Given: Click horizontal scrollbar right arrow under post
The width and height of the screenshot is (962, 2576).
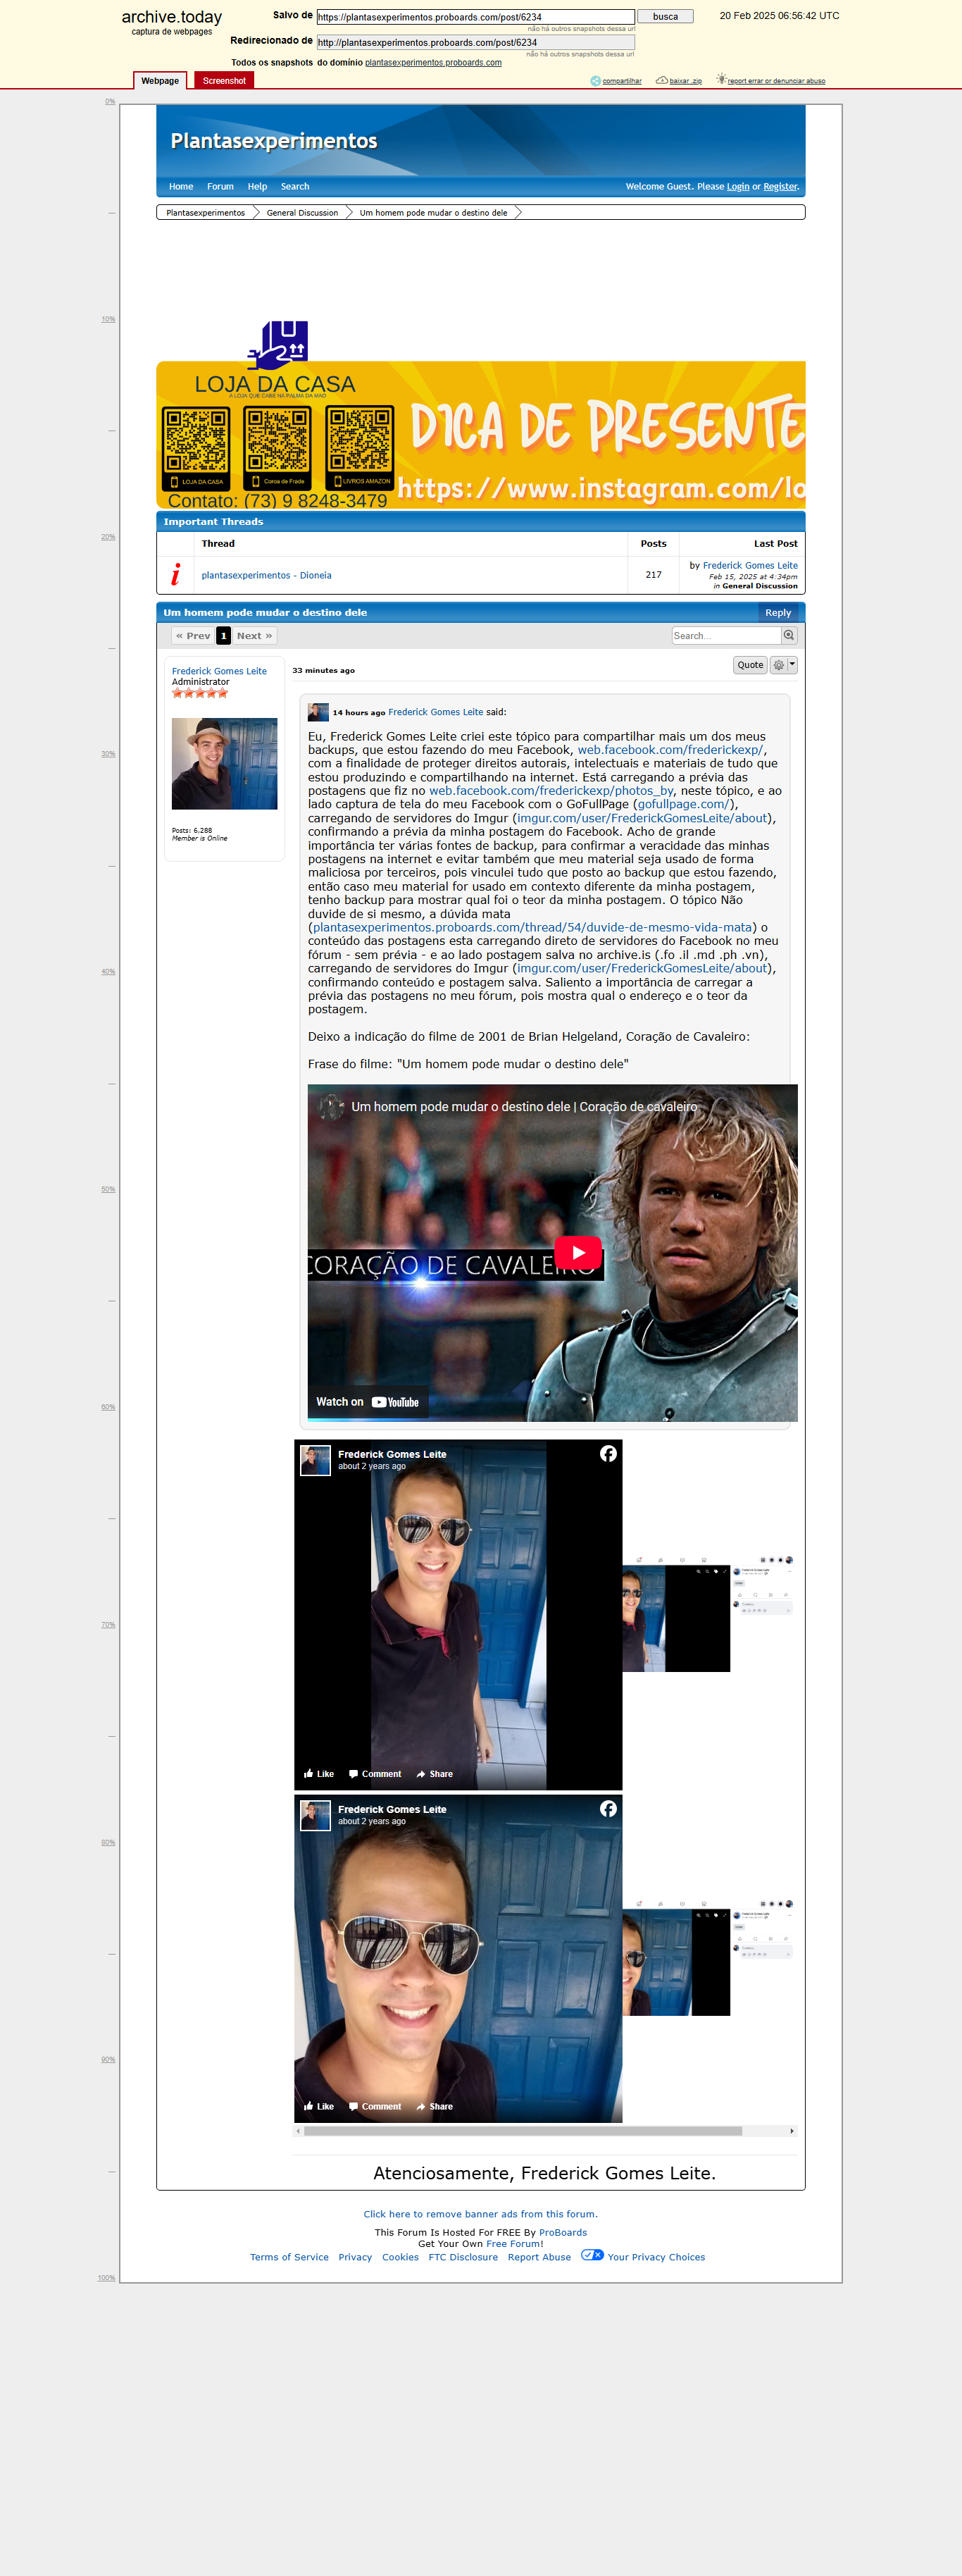Looking at the screenshot, I should tap(792, 2131).
